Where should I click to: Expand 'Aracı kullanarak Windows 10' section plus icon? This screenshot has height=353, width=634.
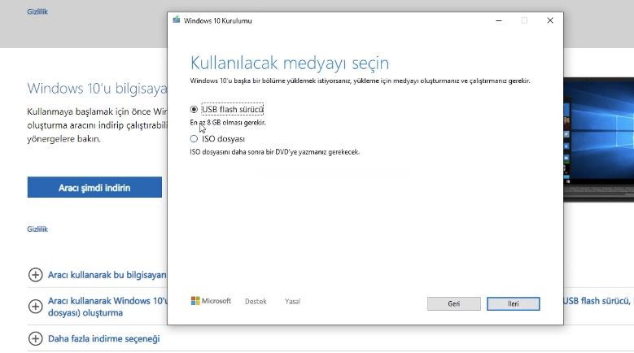click(36, 306)
